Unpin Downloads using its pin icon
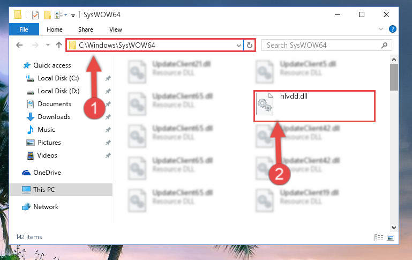 (108, 117)
